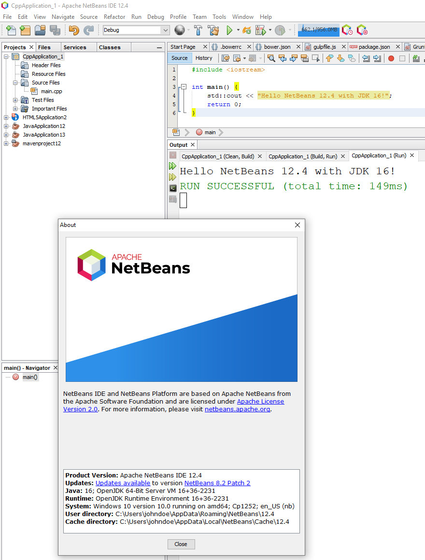Expand the mavenproject12 project
The width and height of the screenshot is (425, 560).
coord(6,143)
